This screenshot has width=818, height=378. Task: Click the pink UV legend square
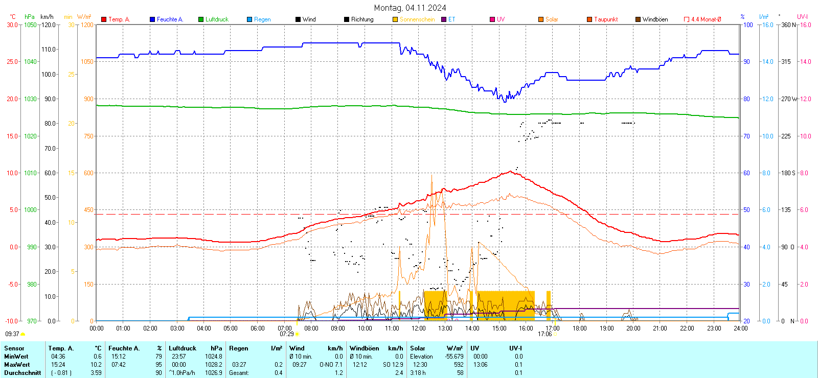[492, 19]
